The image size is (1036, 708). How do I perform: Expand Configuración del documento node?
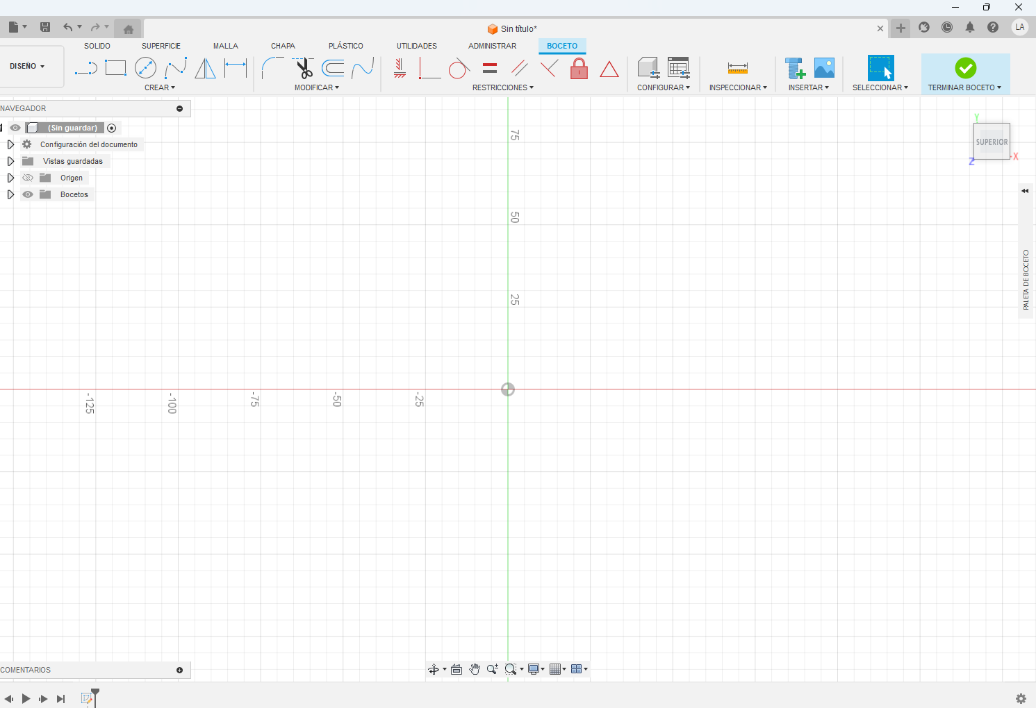10,144
